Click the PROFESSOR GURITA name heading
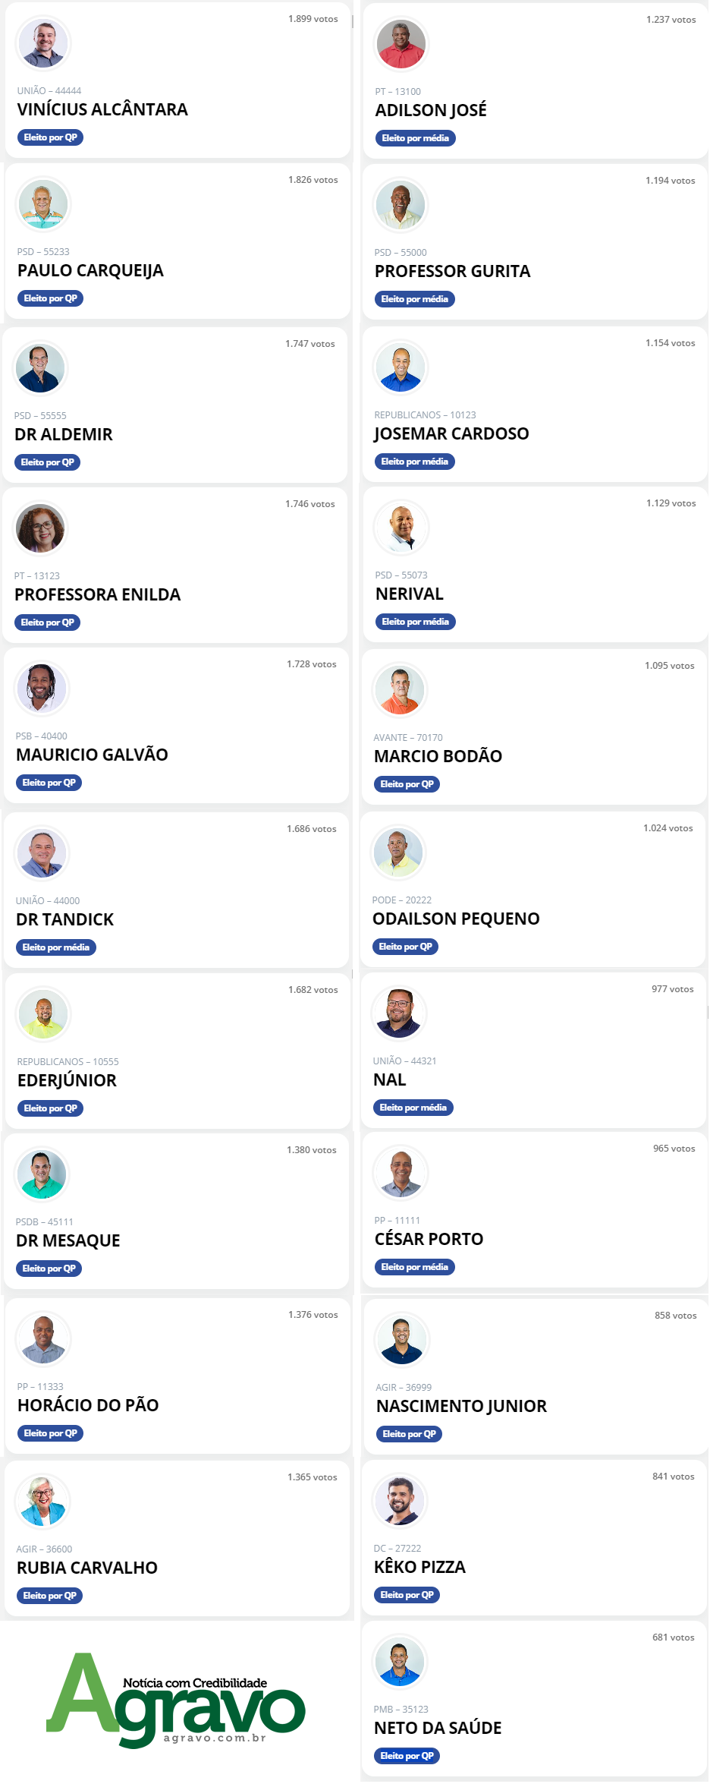The image size is (710, 1784). coord(452,271)
